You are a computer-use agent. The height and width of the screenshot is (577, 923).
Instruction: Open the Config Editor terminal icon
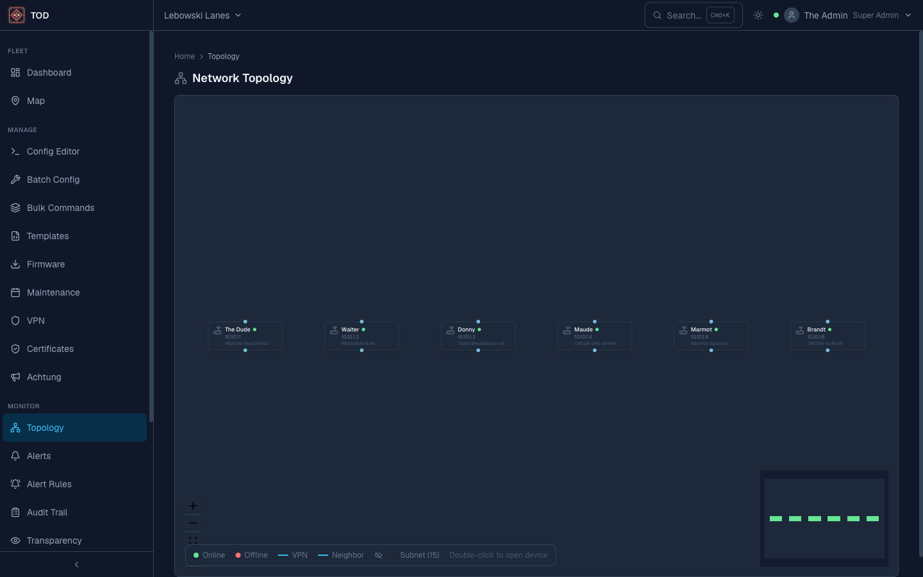click(x=15, y=151)
